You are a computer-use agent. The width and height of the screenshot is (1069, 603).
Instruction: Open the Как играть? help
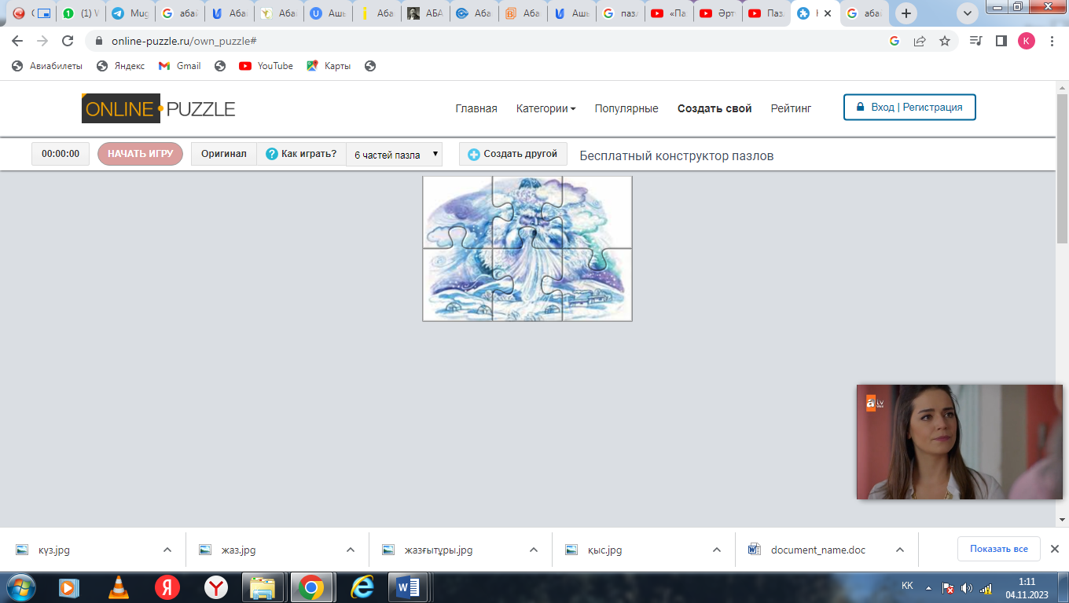coord(302,154)
